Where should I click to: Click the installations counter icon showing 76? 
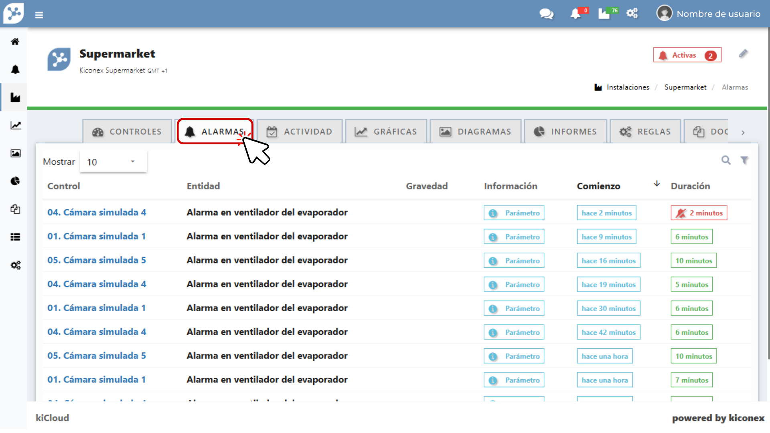pyautogui.click(x=605, y=14)
